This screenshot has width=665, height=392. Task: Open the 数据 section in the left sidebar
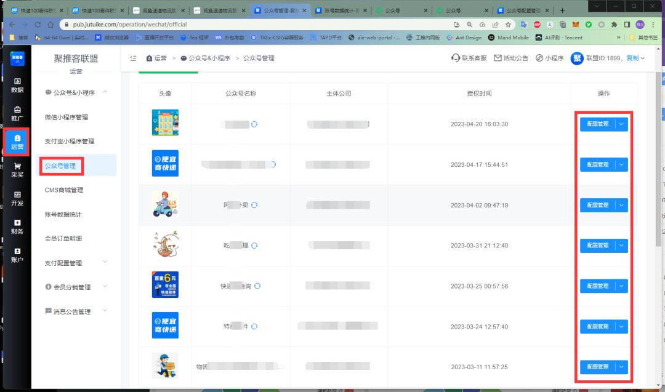[15, 87]
